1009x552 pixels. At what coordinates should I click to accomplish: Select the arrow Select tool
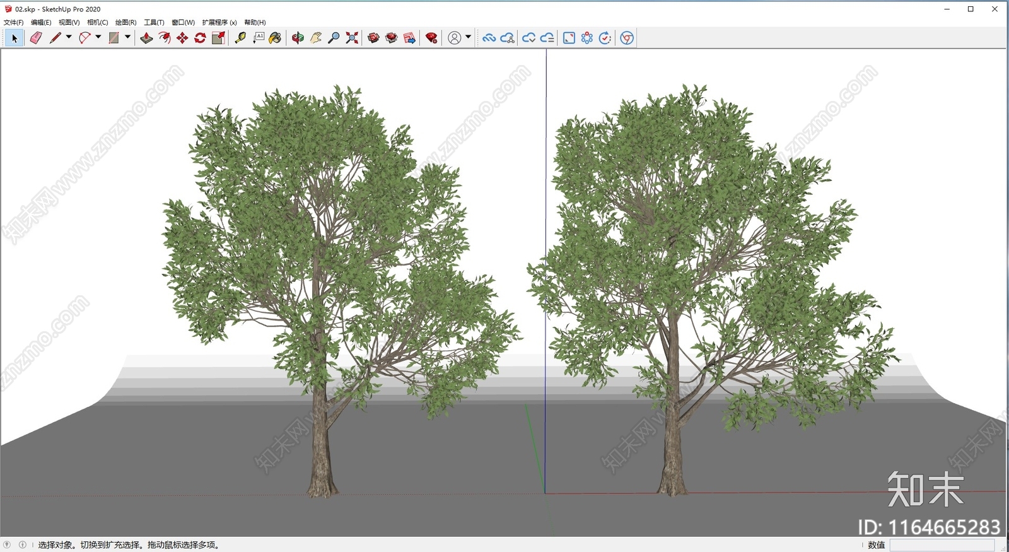click(x=15, y=38)
